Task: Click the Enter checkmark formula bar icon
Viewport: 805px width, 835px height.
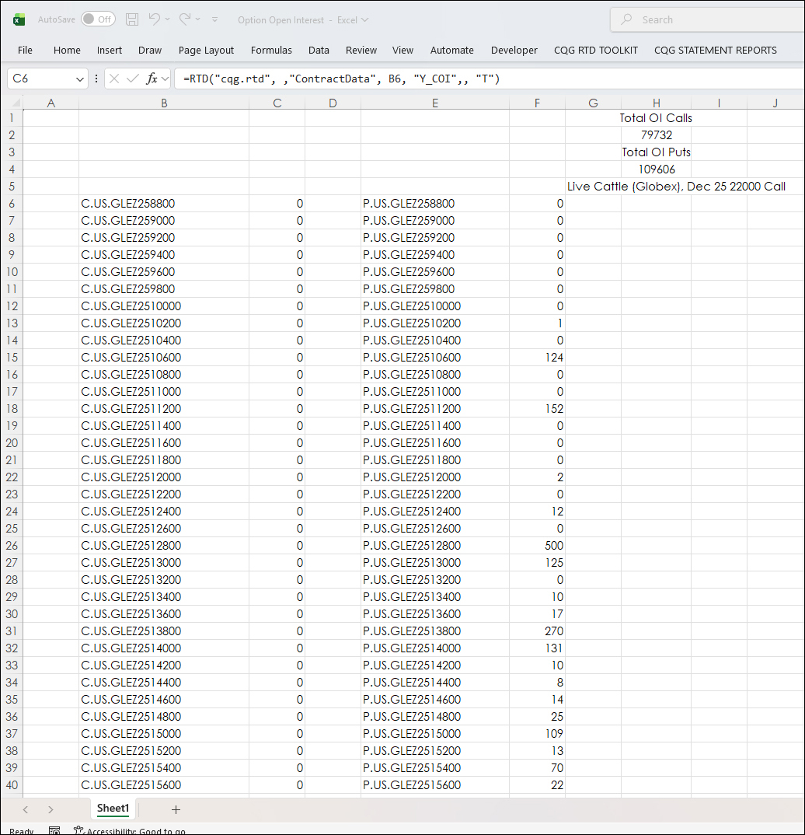Action: 133,79
